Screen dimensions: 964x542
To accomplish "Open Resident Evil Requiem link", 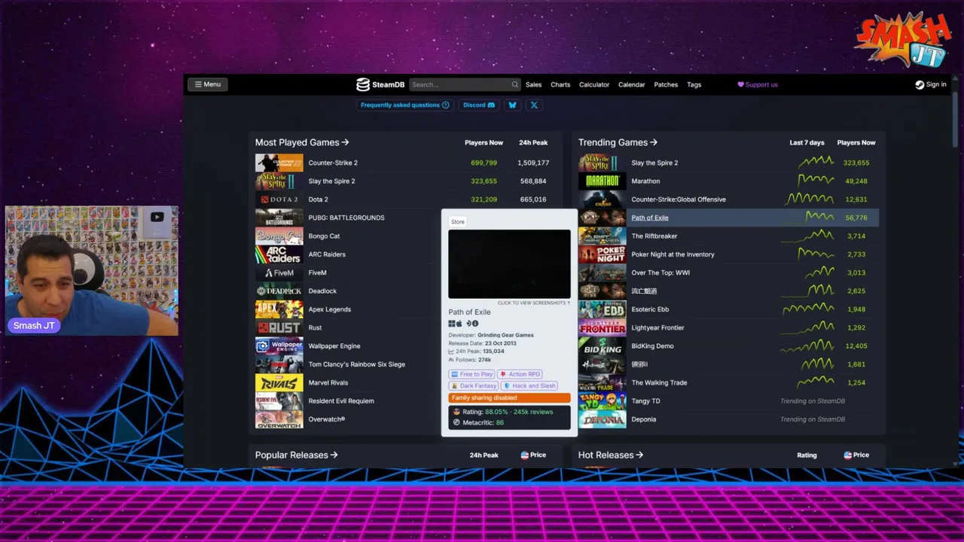I will coord(341,401).
